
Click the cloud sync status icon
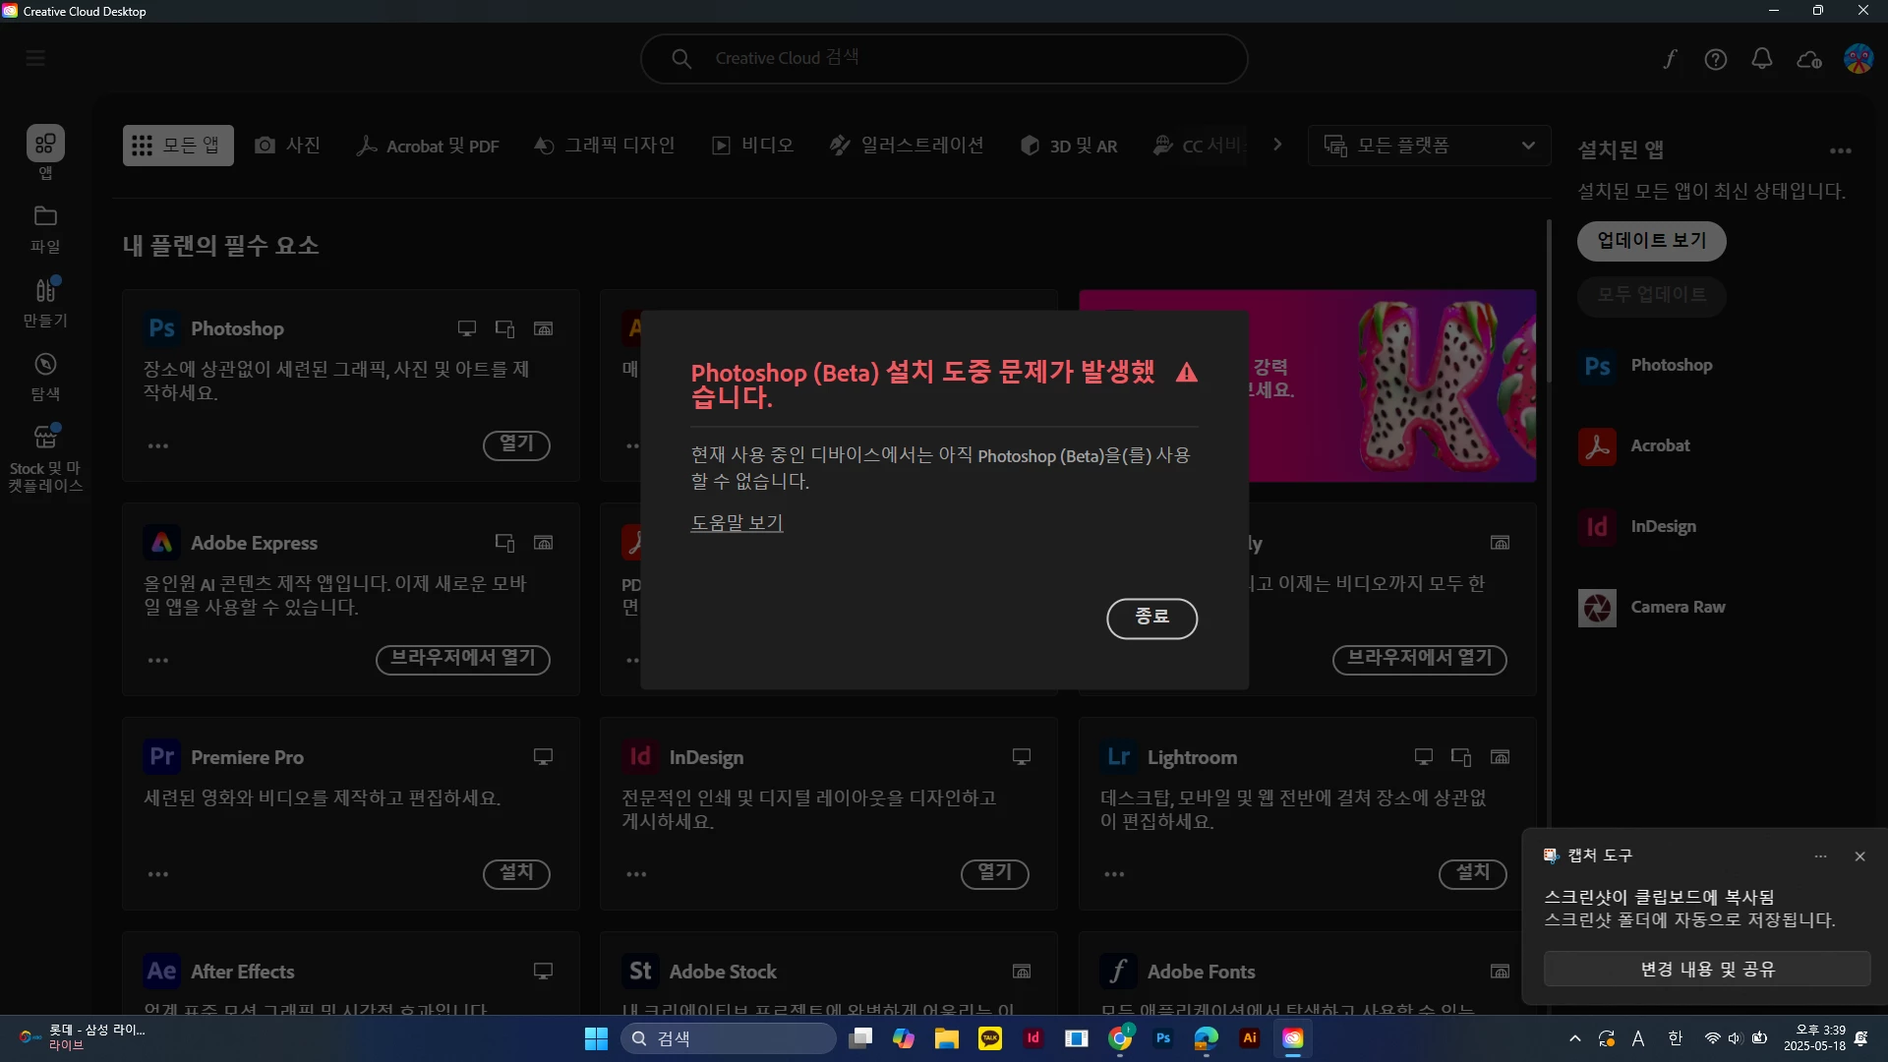[1809, 59]
